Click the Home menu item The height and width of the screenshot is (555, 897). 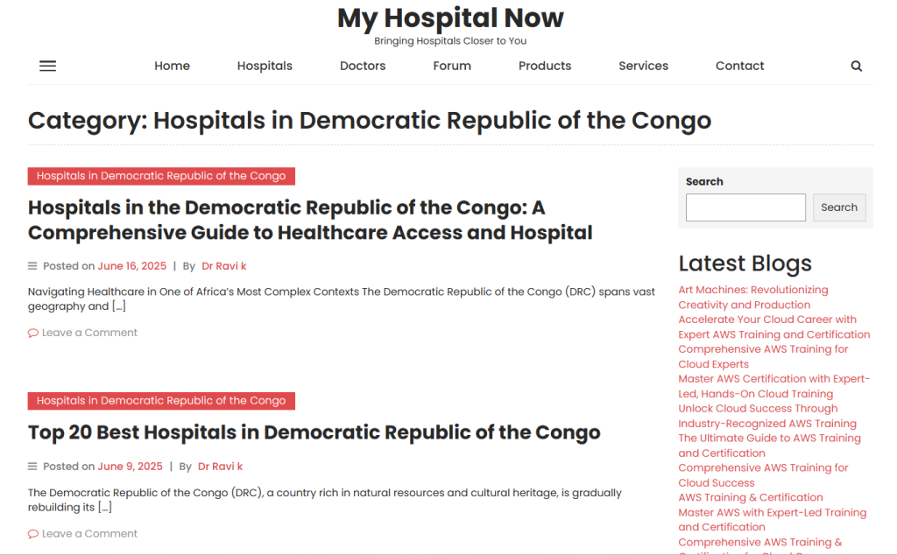click(x=172, y=66)
